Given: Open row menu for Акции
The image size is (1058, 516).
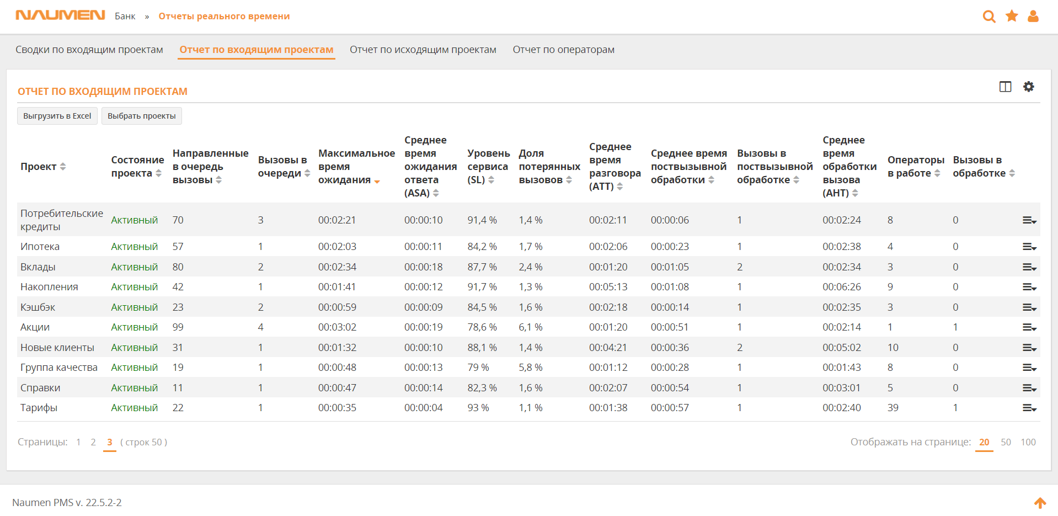Looking at the screenshot, I should pos(1029,327).
